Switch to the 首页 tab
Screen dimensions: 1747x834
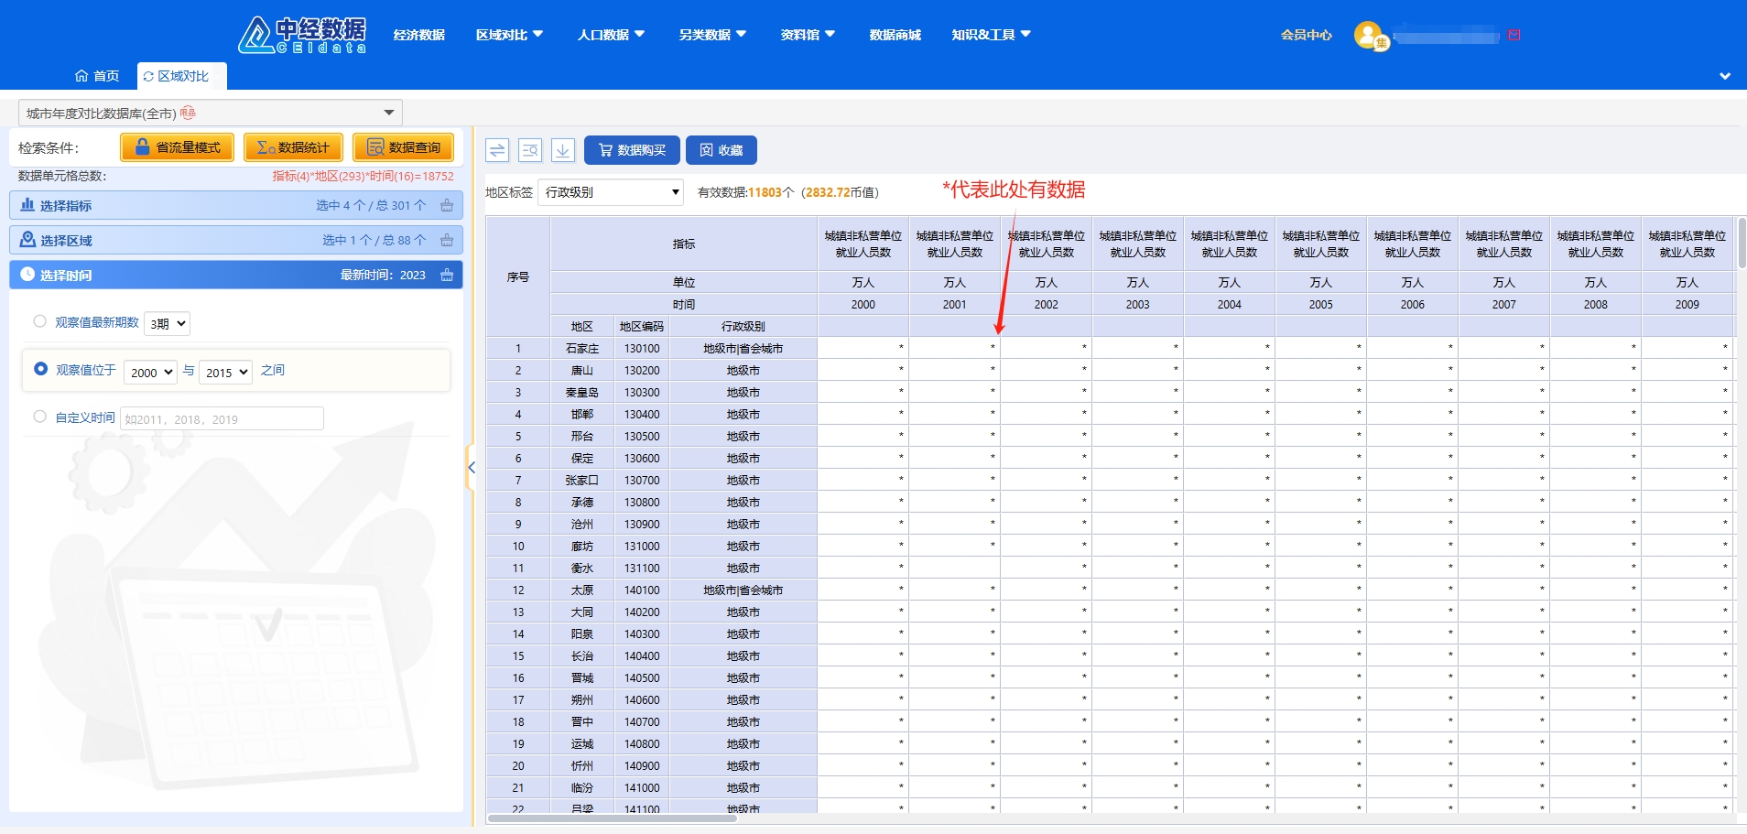click(x=98, y=76)
